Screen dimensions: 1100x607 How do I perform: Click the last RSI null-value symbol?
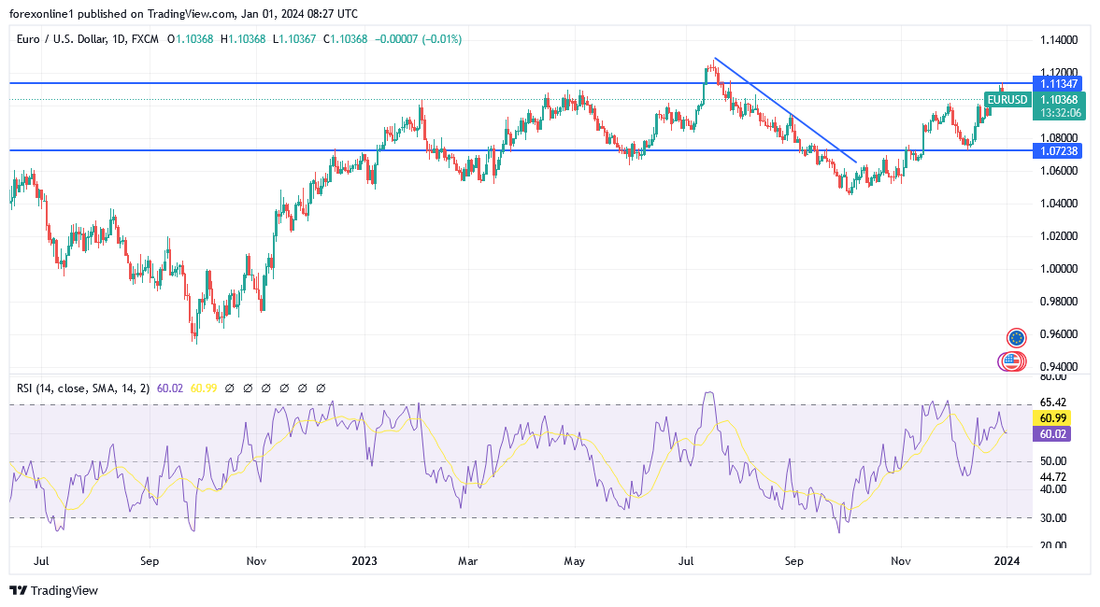(x=321, y=388)
